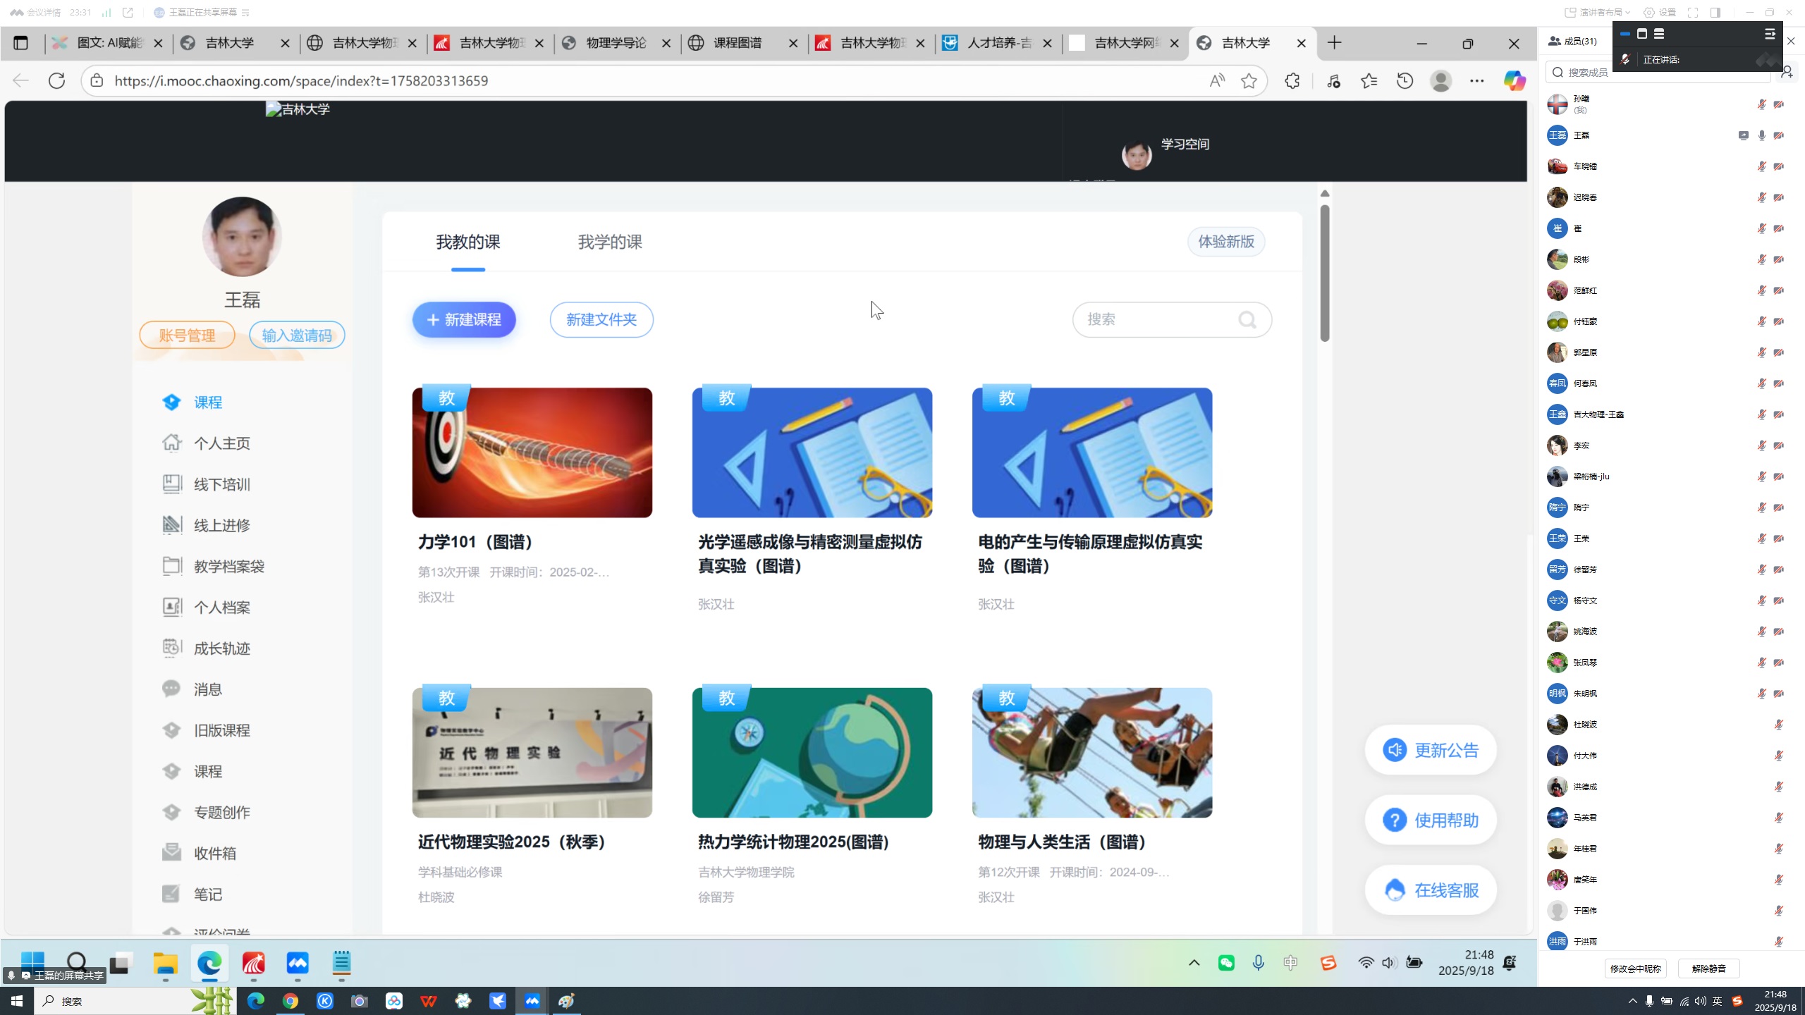Open 收件箱 in the left sidebar
This screenshot has width=1805, height=1015.
[214, 853]
